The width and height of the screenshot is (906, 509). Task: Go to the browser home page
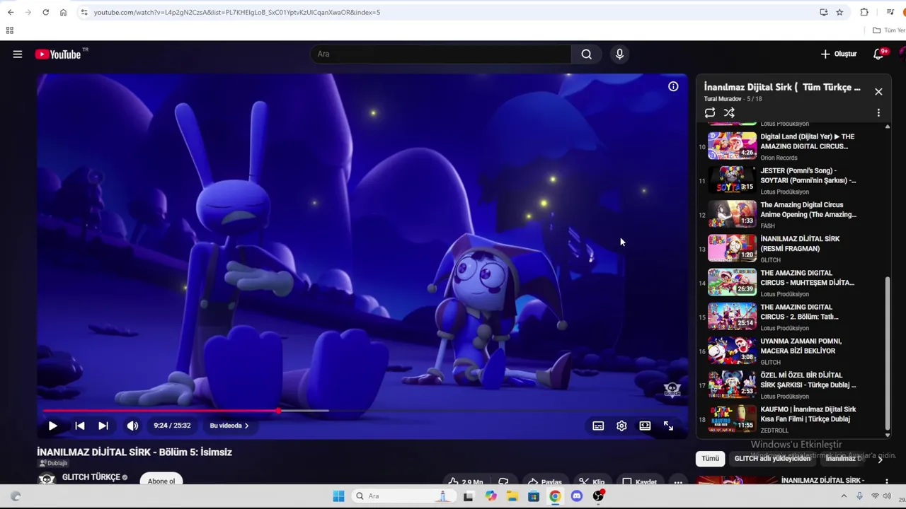[x=63, y=12]
